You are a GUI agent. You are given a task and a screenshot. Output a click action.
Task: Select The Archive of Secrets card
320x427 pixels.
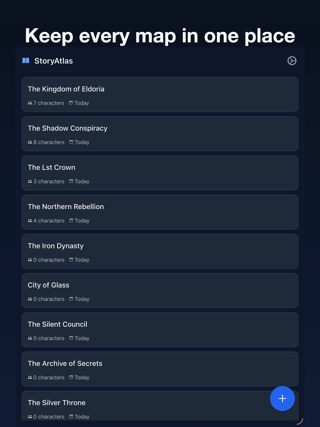coord(160,369)
